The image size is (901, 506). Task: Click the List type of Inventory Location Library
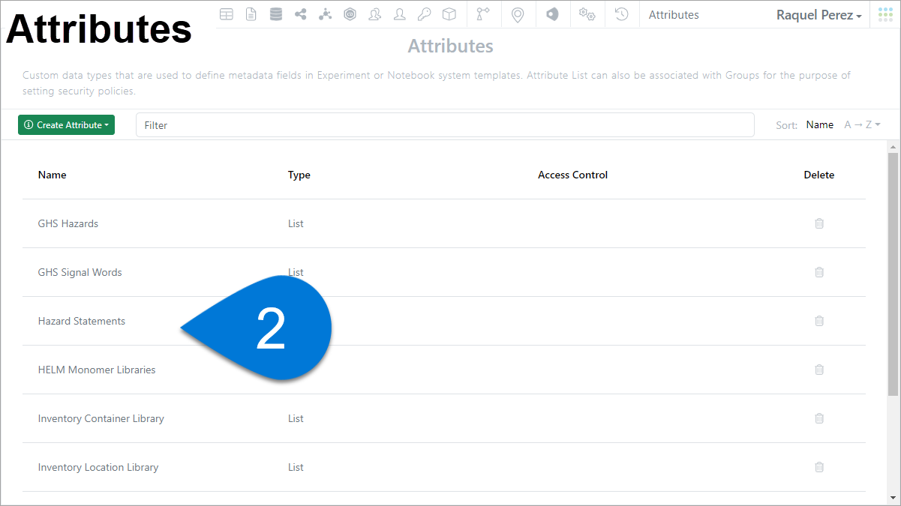[x=296, y=467]
